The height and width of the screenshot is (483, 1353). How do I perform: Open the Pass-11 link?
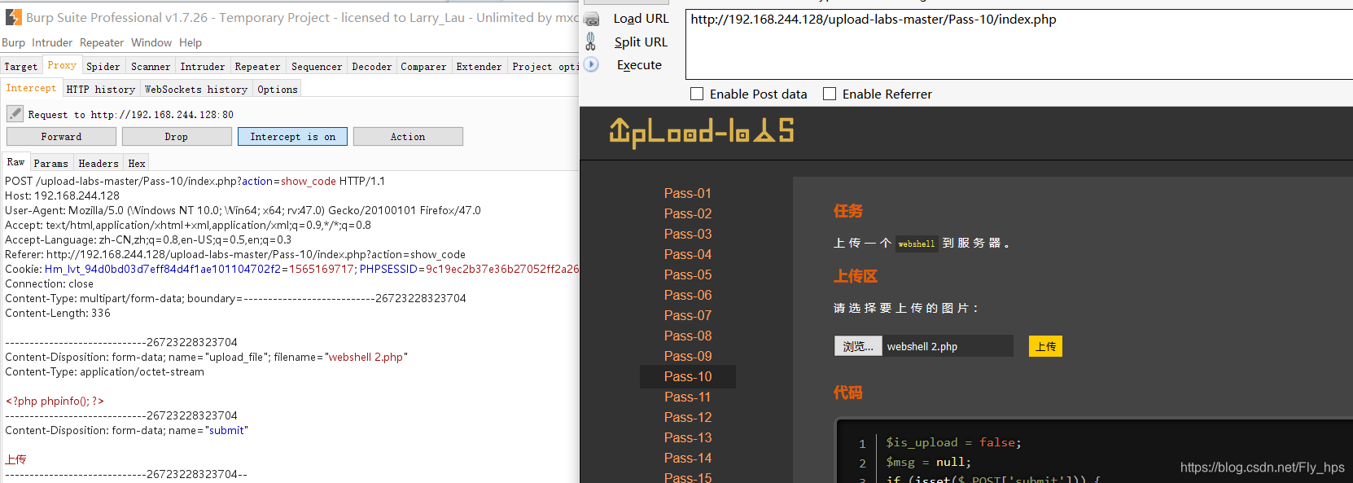tap(688, 397)
